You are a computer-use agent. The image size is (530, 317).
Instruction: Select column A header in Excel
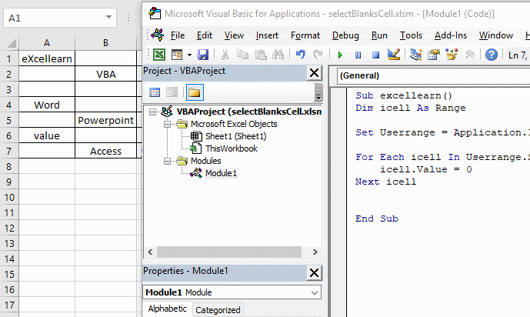coord(47,43)
